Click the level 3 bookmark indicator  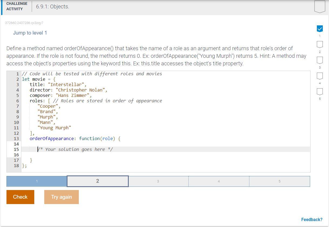tap(320, 60)
